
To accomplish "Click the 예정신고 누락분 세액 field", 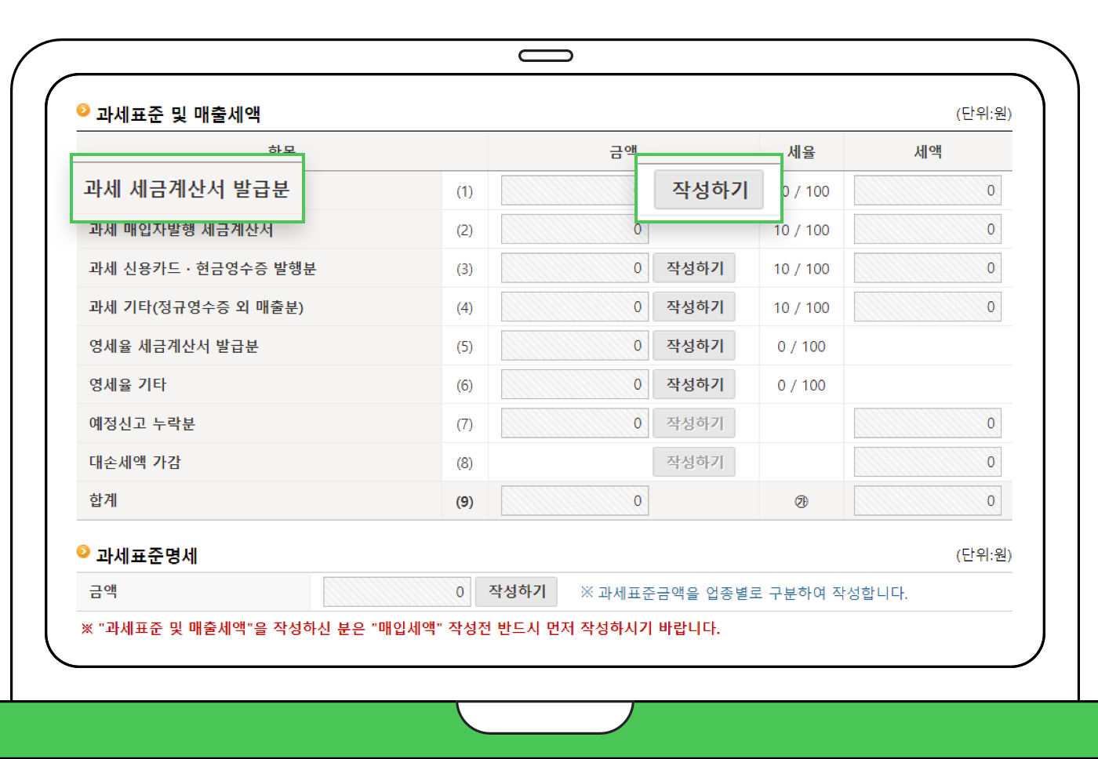I will 927,423.
